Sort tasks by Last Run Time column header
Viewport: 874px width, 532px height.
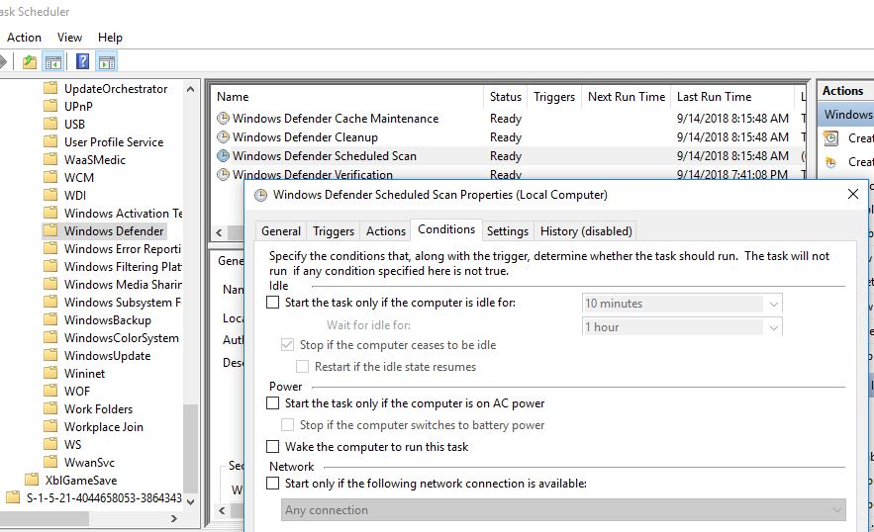(x=714, y=97)
